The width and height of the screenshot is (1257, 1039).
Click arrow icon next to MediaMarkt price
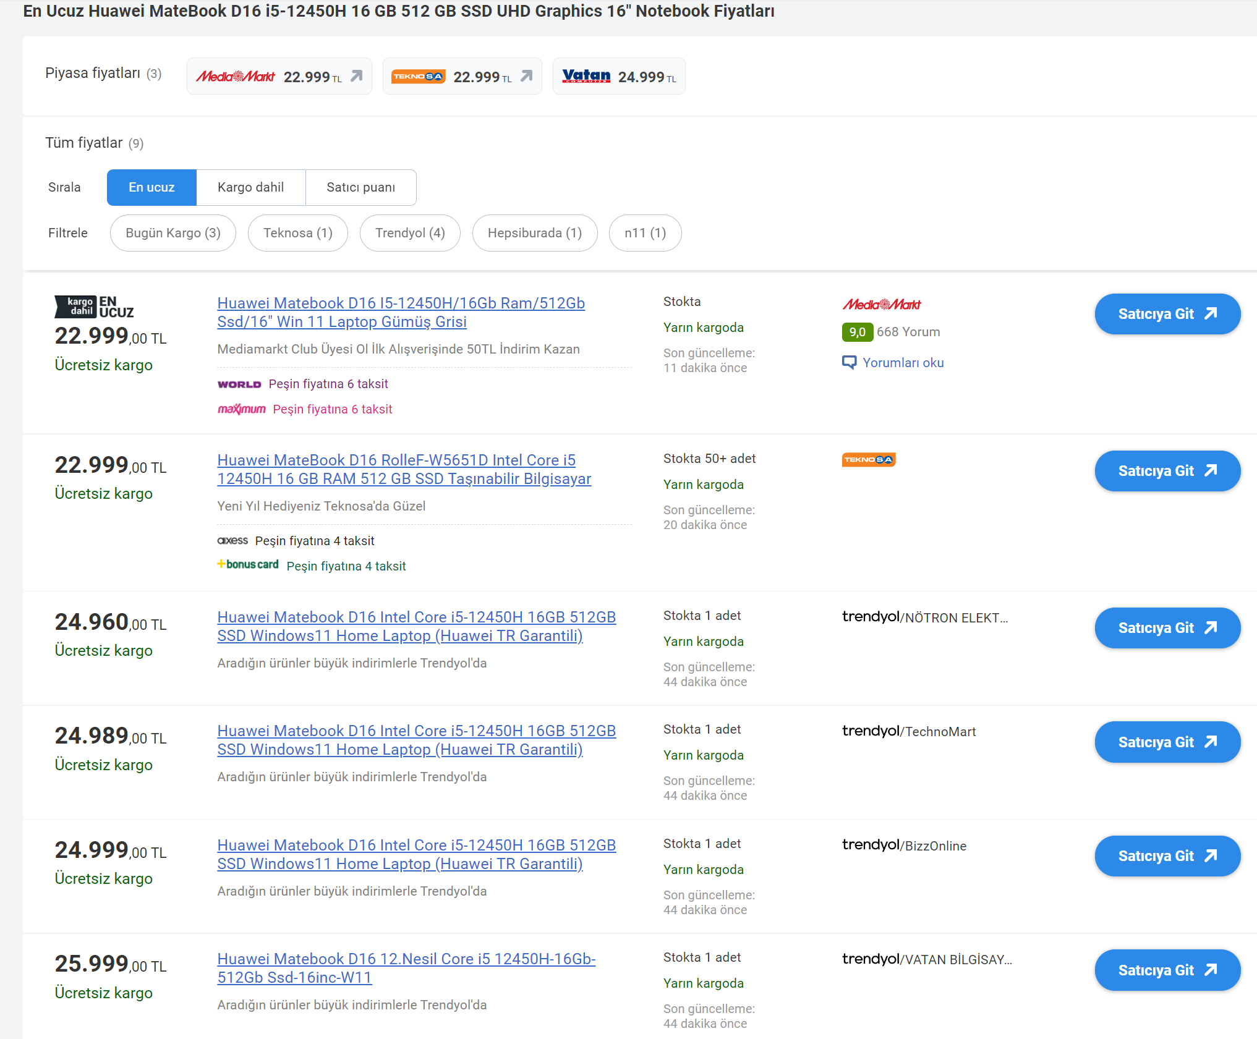(x=357, y=76)
